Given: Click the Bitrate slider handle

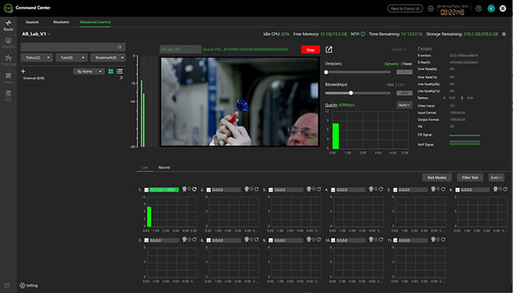Looking at the screenshot, I should tap(351, 93).
